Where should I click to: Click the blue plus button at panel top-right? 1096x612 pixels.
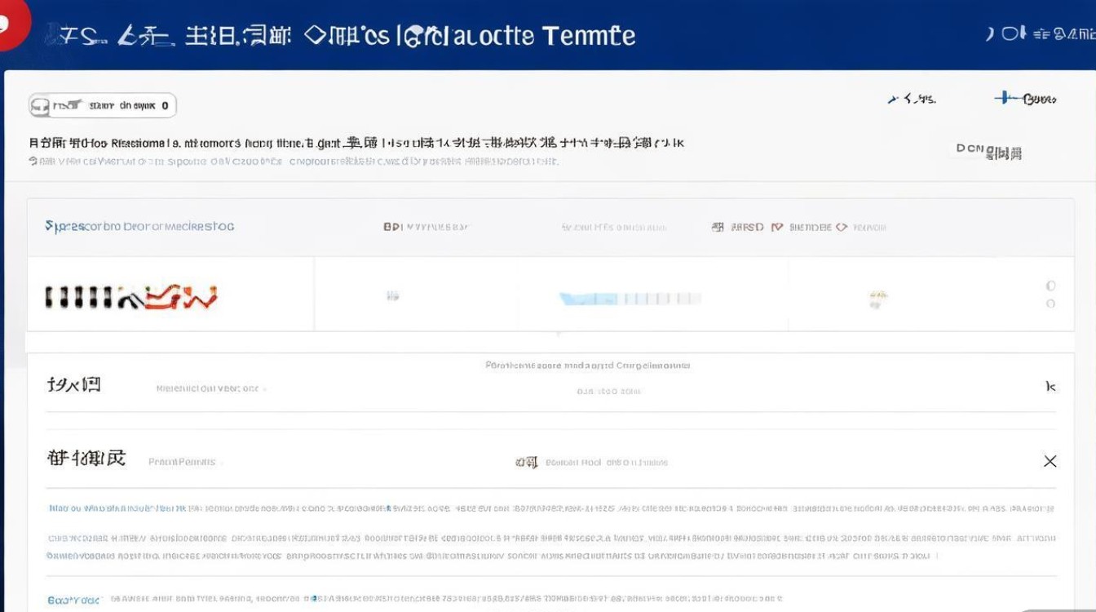1005,99
